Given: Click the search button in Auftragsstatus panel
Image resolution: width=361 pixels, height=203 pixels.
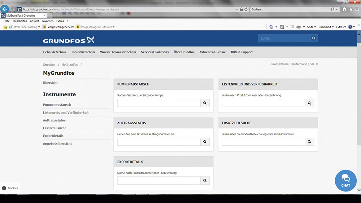Looking at the screenshot, I should [x=205, y=142].
